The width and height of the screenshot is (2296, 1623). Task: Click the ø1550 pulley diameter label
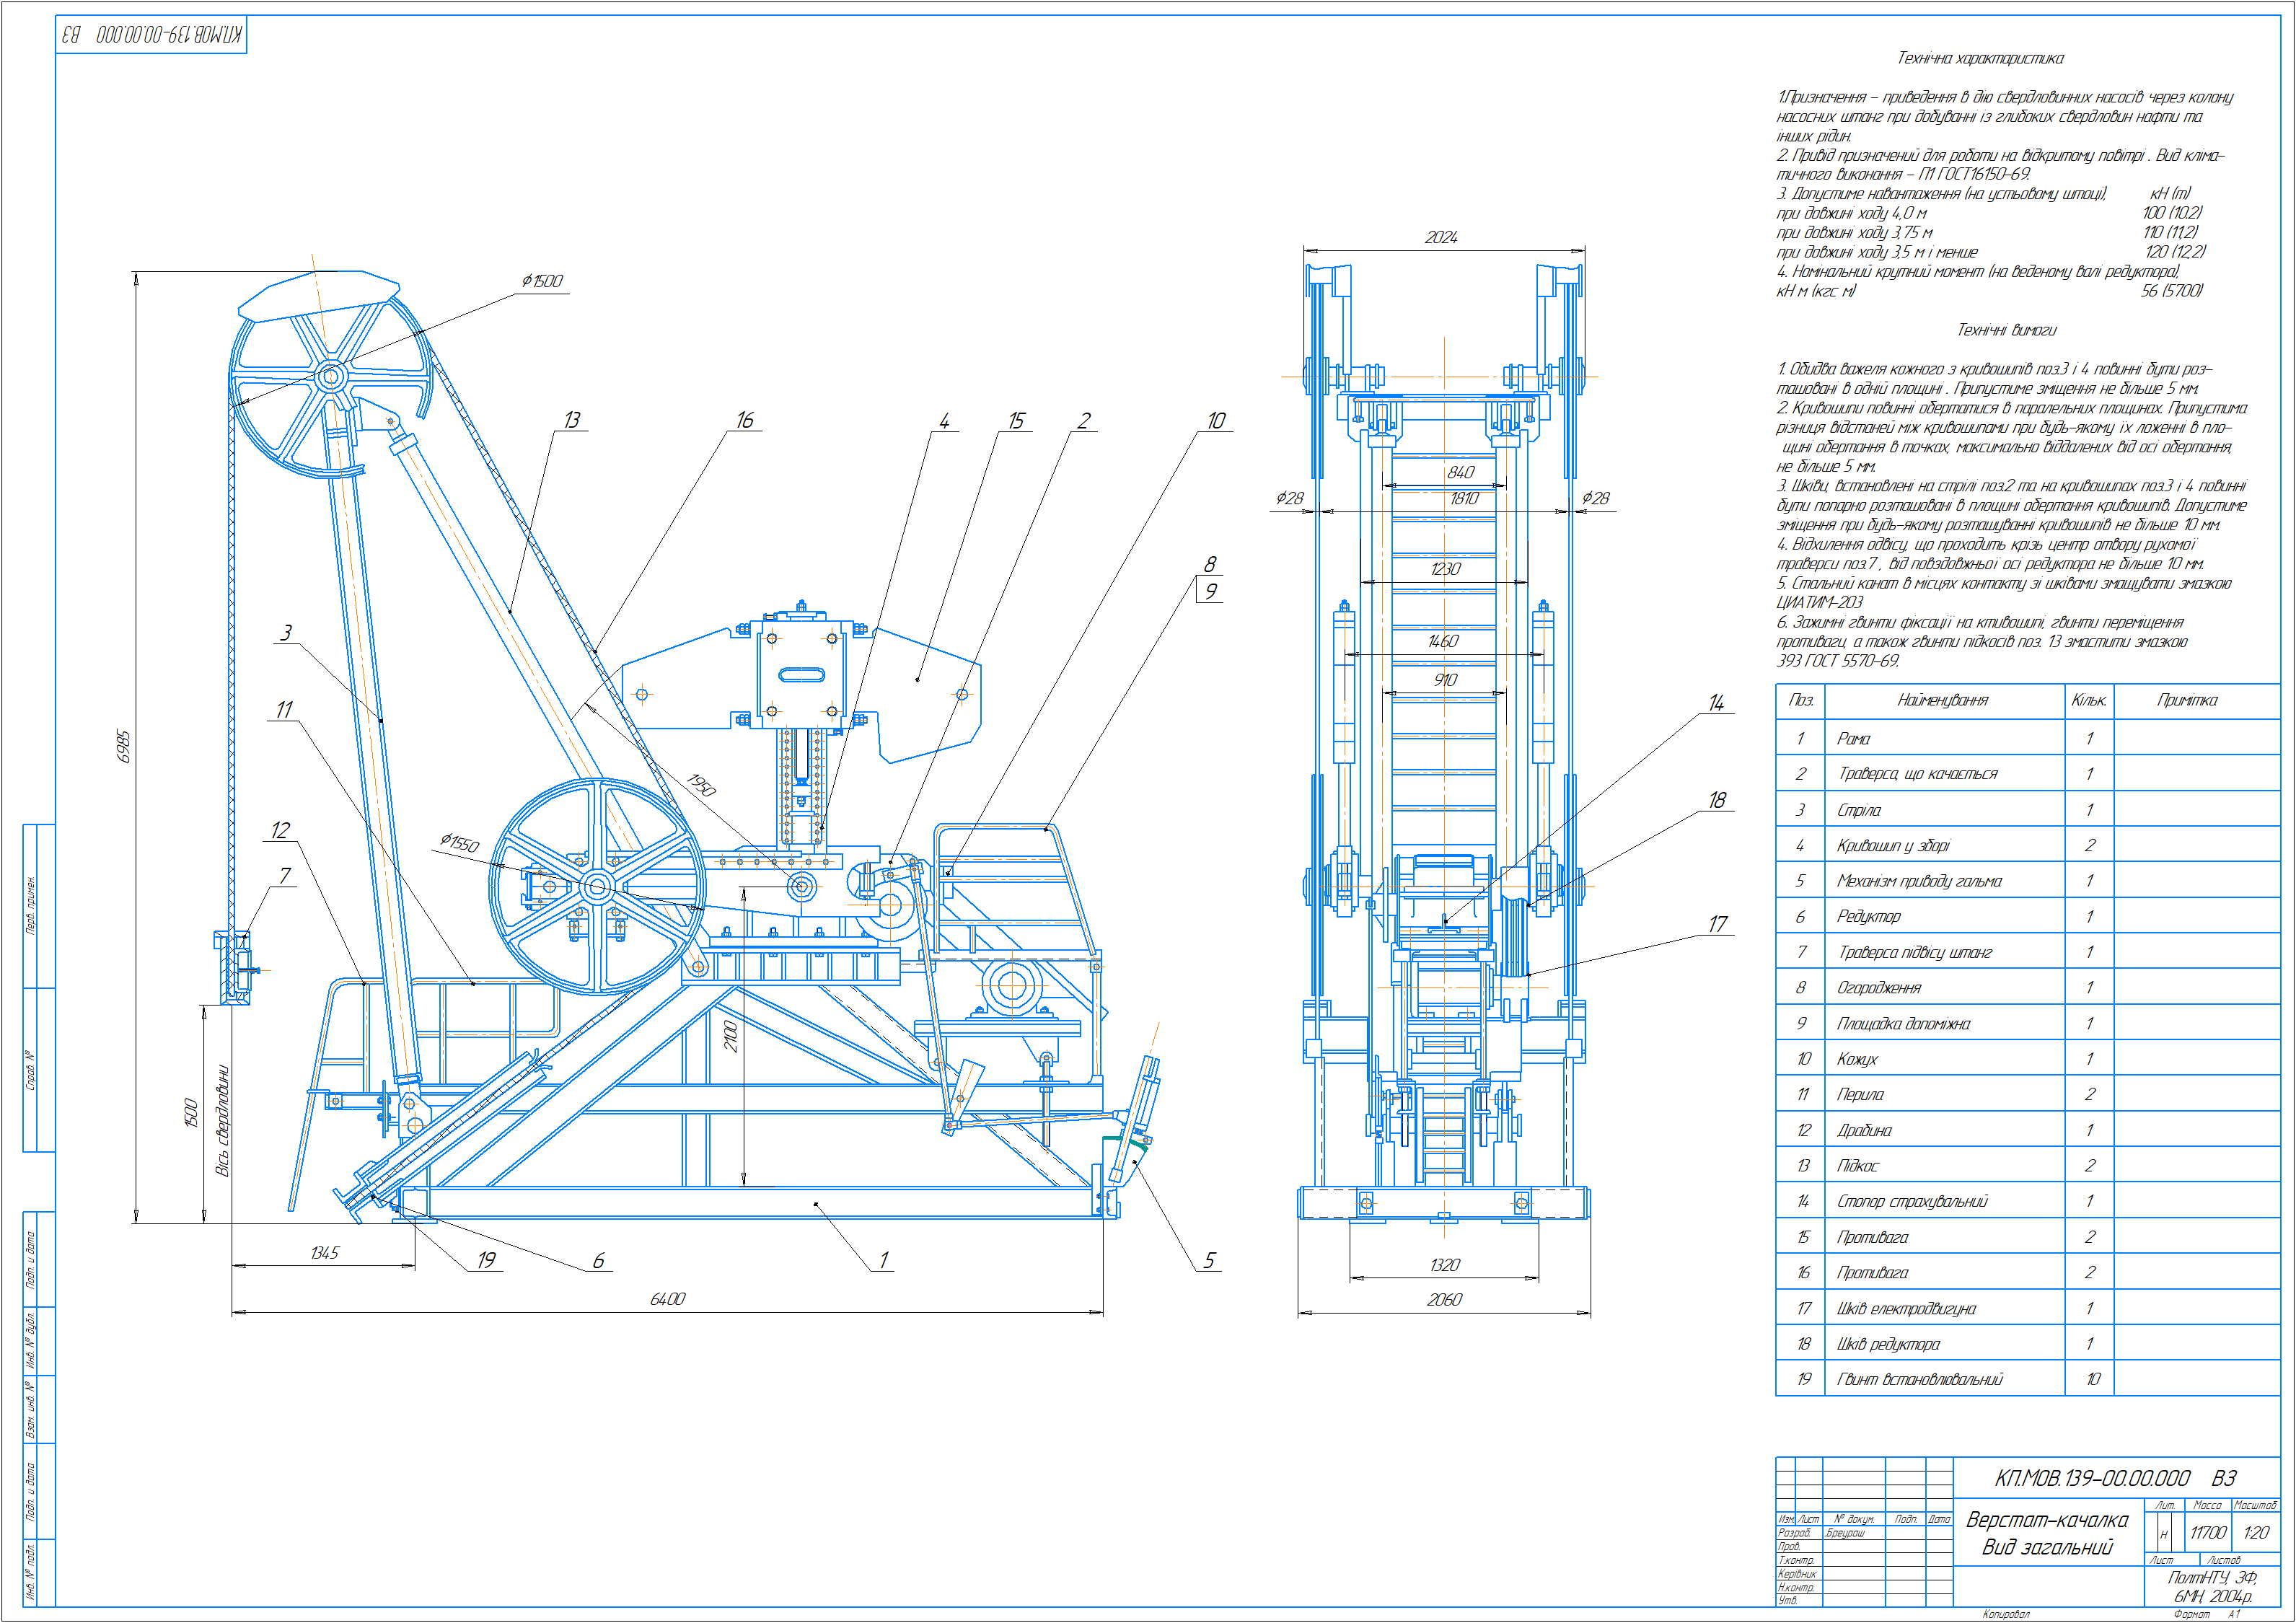coord(459,843)
